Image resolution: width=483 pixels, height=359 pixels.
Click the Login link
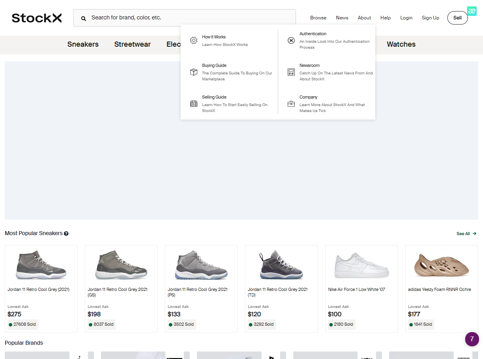(x=406, y=18)
